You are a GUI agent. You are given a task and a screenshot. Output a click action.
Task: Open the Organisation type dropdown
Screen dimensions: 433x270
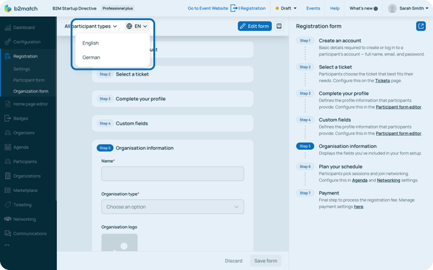tap(173, 207)
